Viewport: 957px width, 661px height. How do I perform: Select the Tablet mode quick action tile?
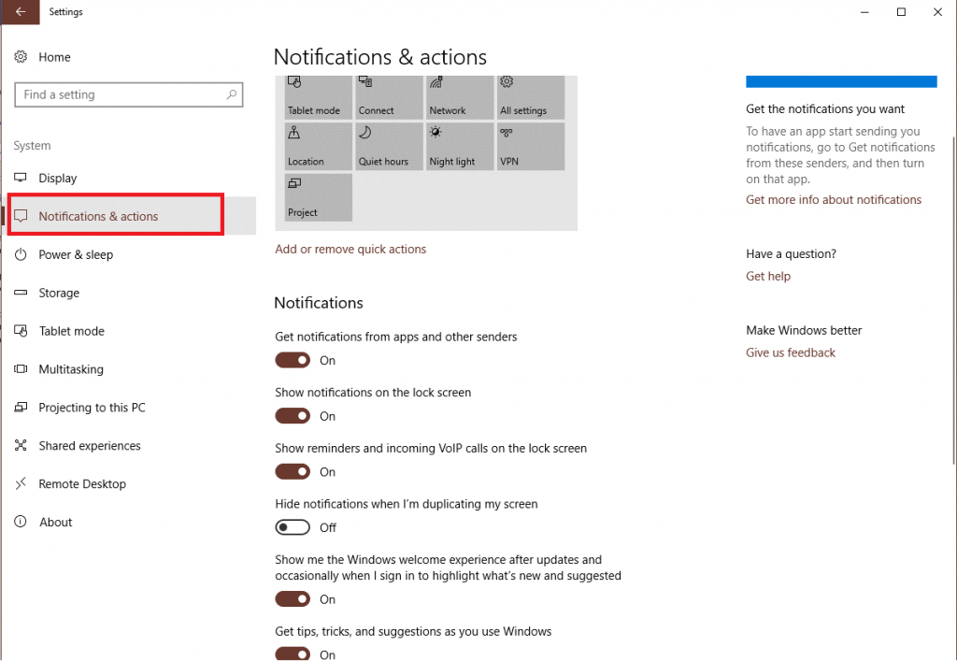(319, 97)
